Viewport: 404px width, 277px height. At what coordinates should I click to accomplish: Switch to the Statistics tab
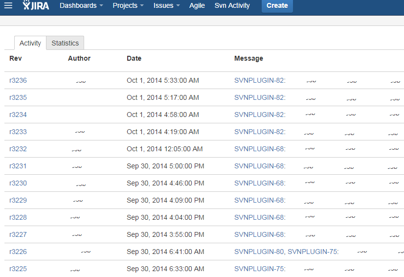65,43
